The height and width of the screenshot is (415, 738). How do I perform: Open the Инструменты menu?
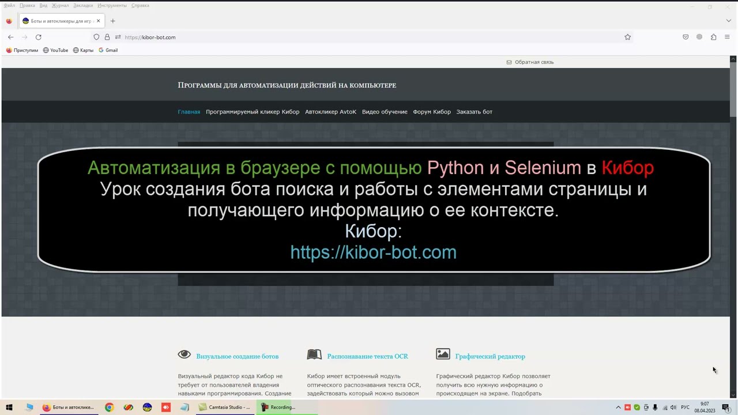pyautogui.click(x=112, y=5)
